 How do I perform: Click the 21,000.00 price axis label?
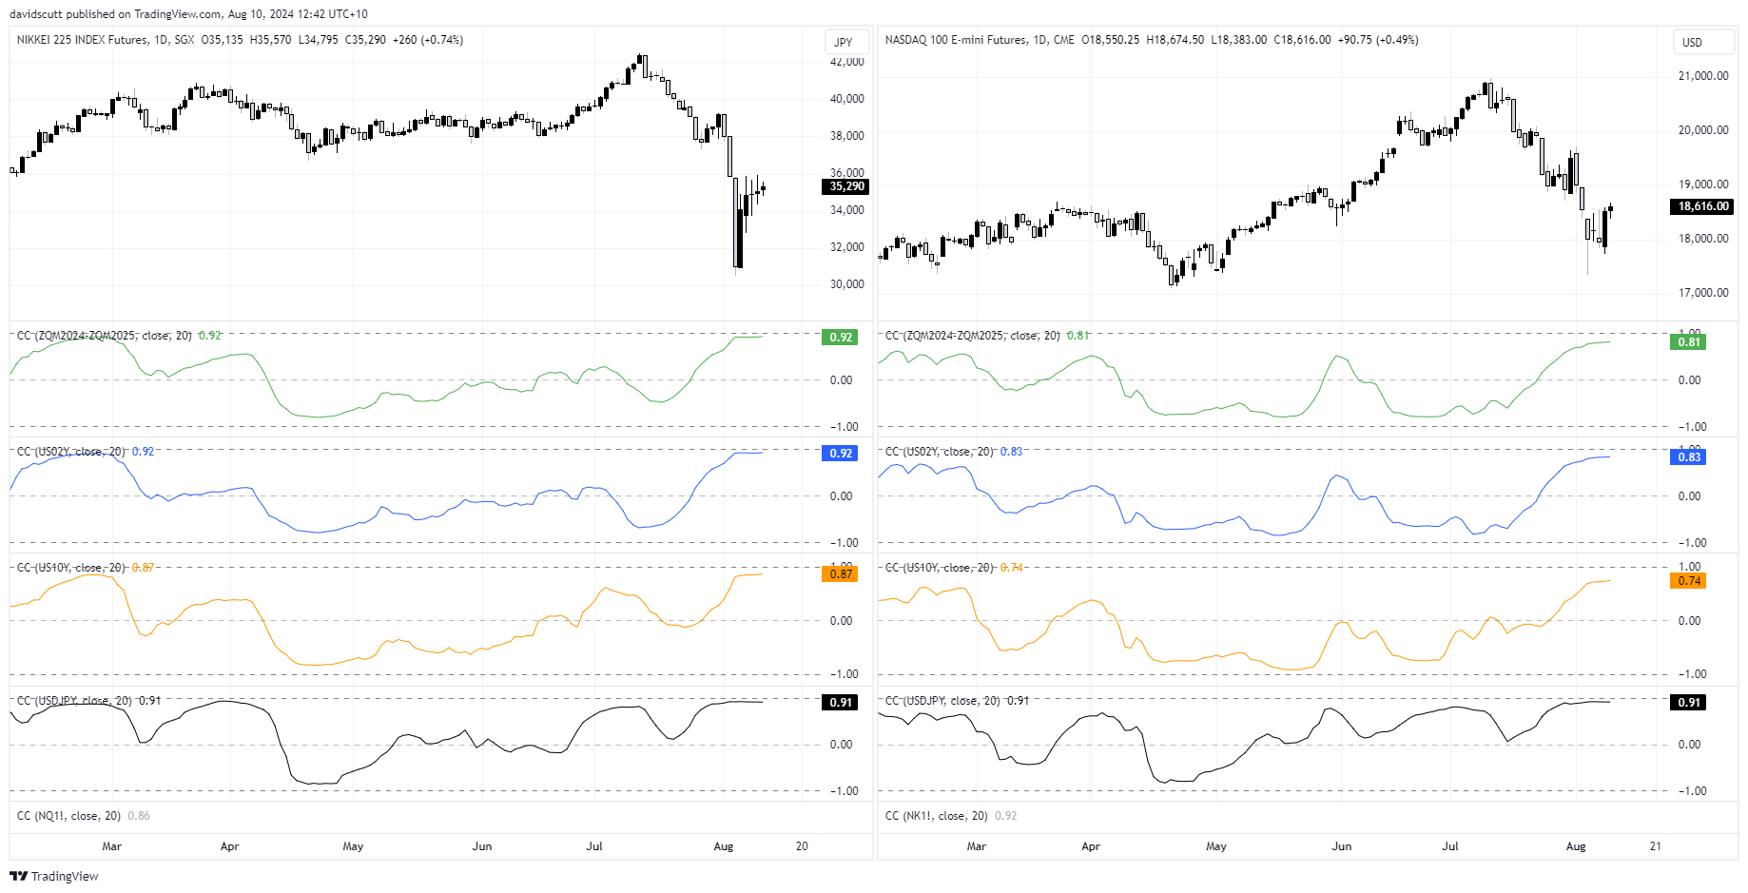1703,76
